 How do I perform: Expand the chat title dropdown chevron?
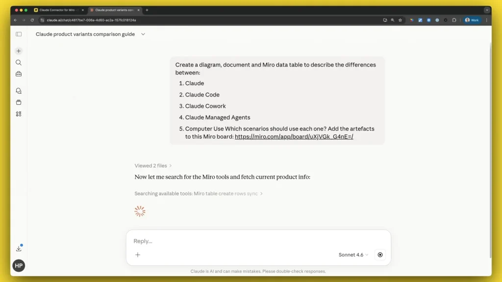pos(143,34)
